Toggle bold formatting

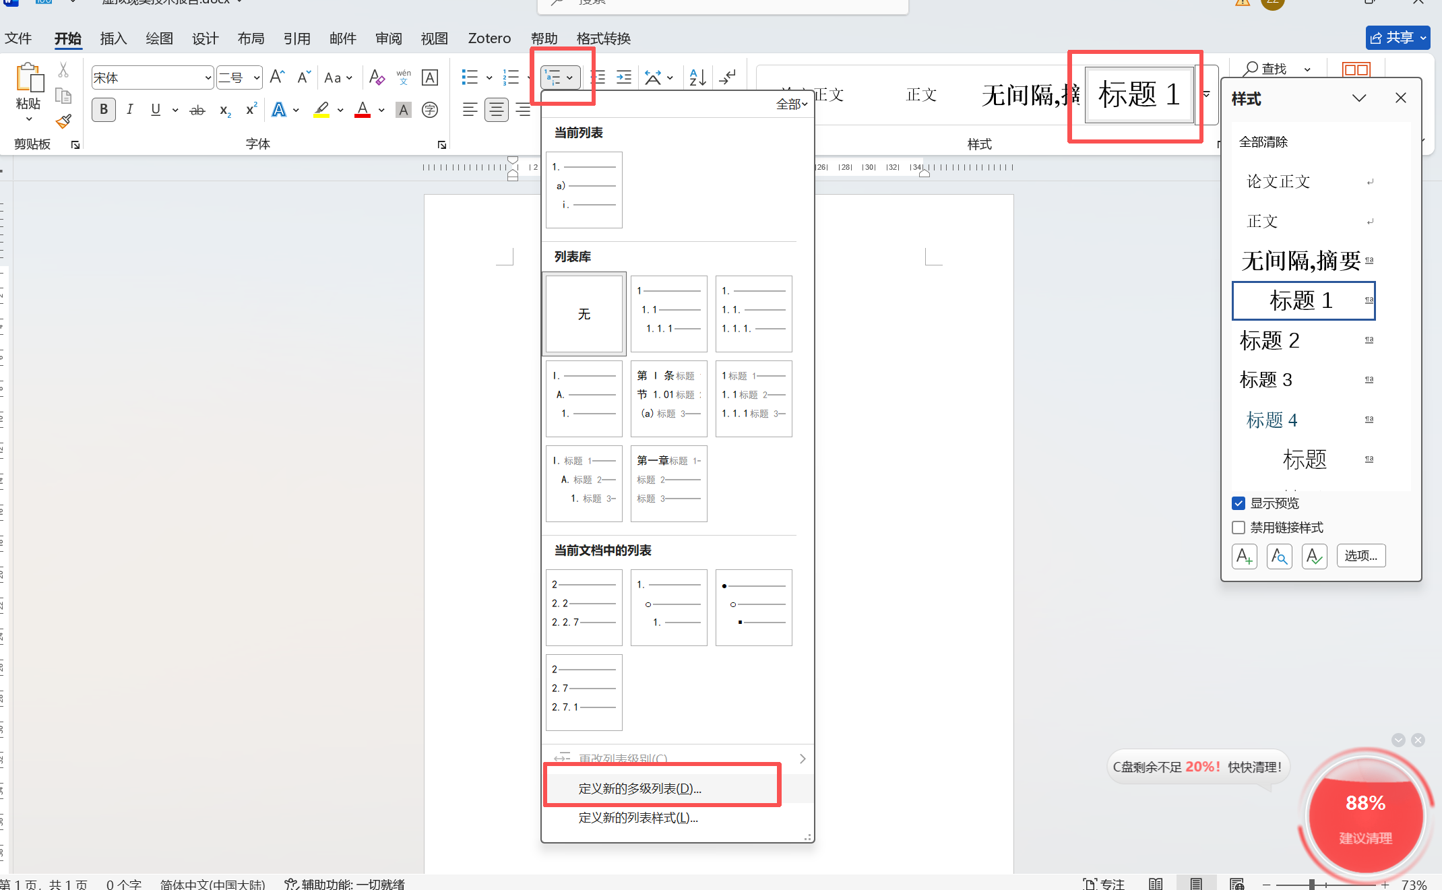pos(104,109)
